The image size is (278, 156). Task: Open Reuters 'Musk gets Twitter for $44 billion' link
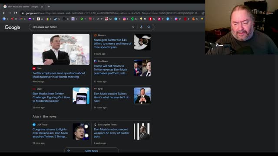click(113, 43)
